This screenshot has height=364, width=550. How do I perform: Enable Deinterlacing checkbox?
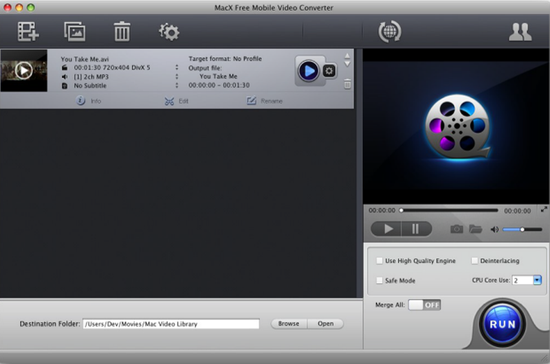coord(474,261)
